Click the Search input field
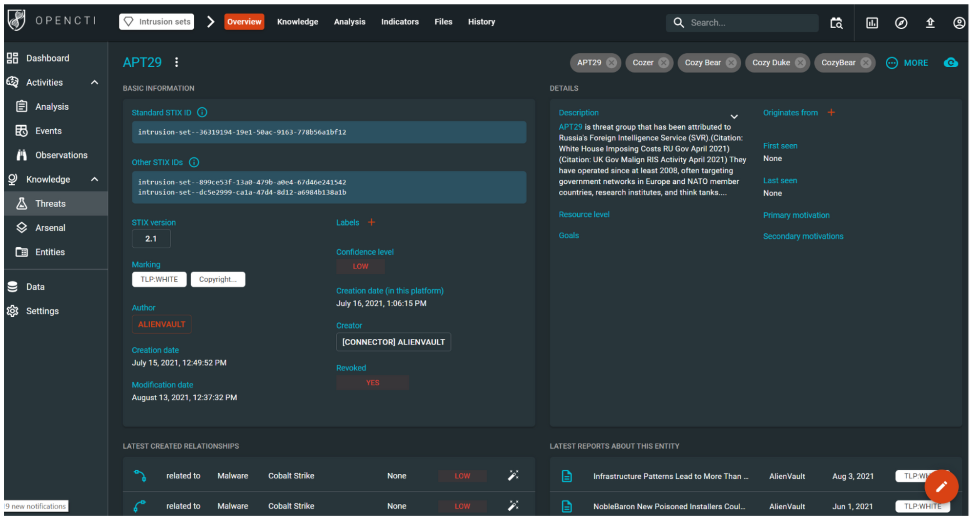Viewport: 976px width, 521px height. click(x=742, y=22)
